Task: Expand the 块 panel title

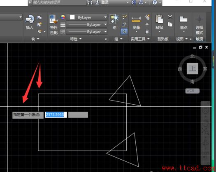Action: 35,39
